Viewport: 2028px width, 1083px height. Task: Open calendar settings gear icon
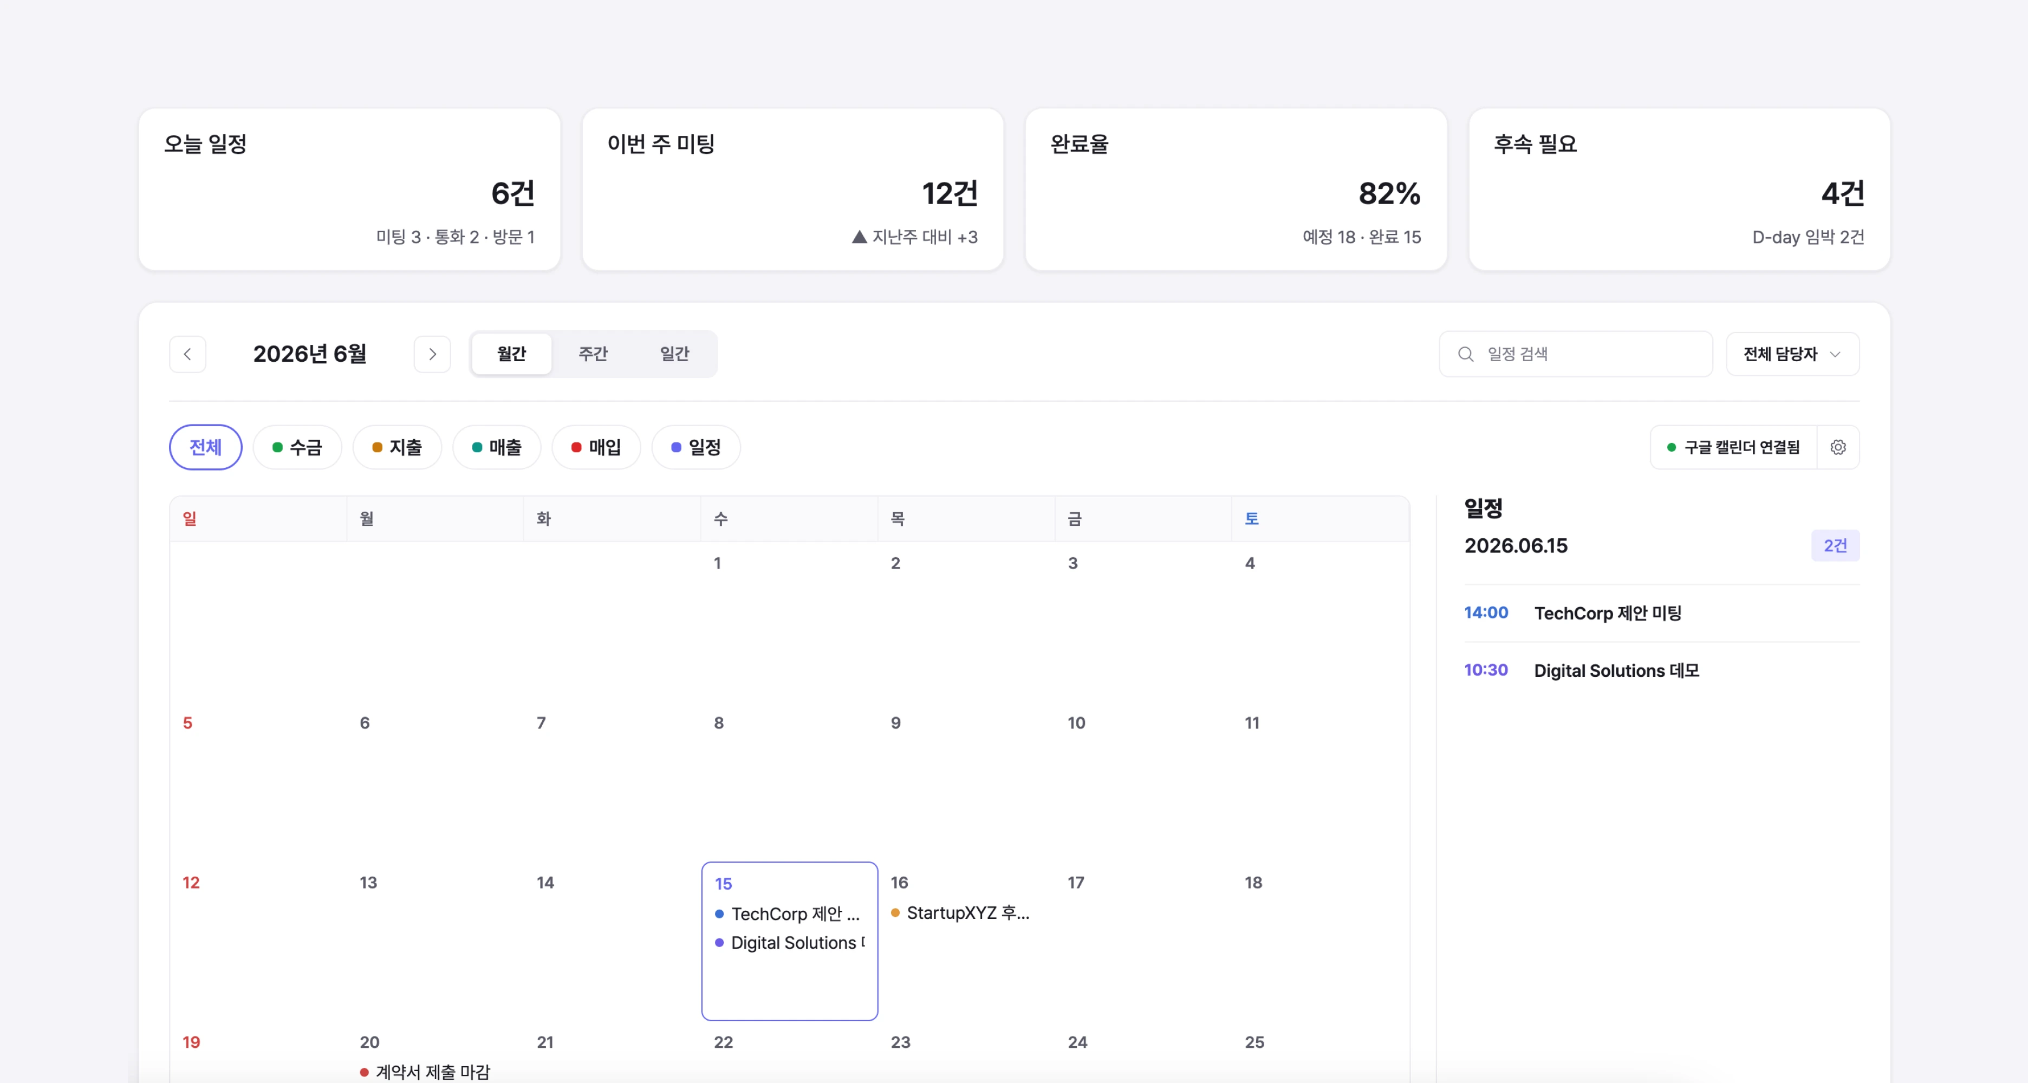point(1838,447)
